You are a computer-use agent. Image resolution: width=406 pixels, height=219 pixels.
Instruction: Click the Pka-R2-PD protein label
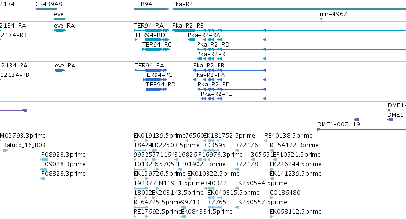tap(214, 85)
